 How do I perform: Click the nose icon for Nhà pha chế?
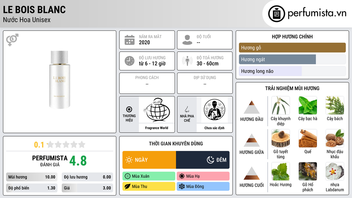(x=187, y=109)
